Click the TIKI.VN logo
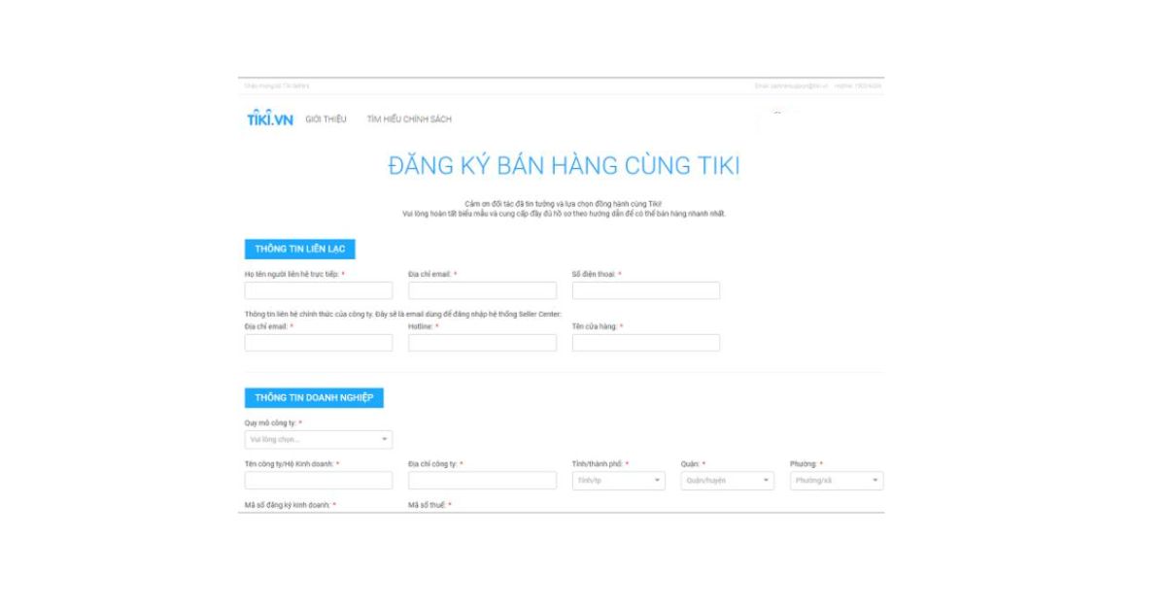This screenshot has height=607, width=1166. tap(269, 119)
